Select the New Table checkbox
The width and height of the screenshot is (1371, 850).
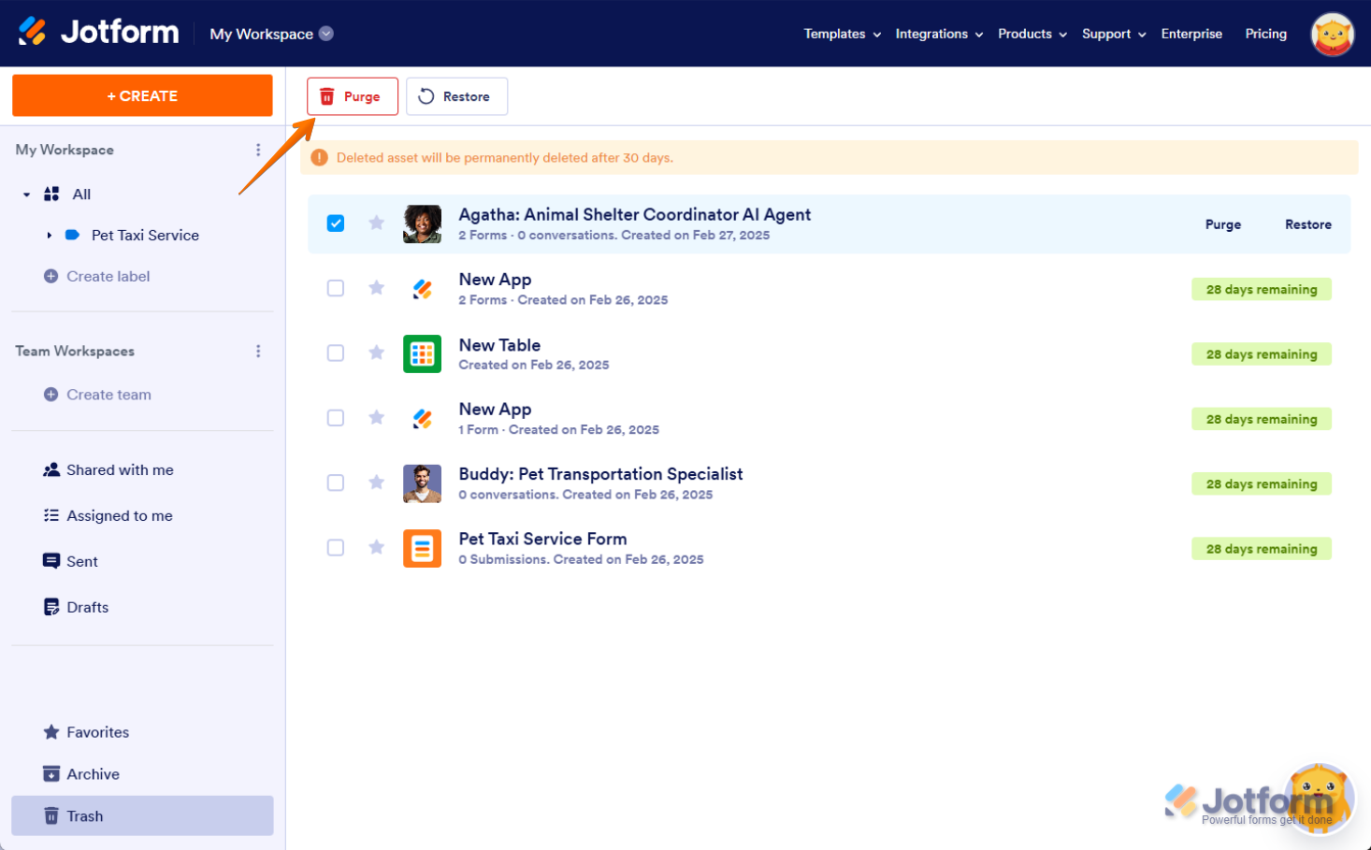click(336, 353)
